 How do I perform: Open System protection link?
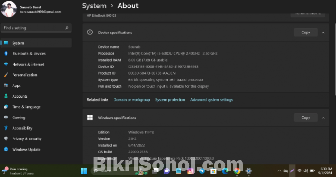coord(170,100)
